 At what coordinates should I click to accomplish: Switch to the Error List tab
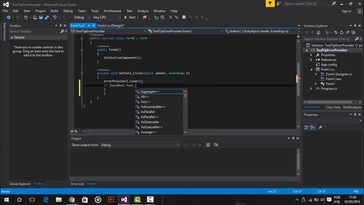click(x=77, y=184)
